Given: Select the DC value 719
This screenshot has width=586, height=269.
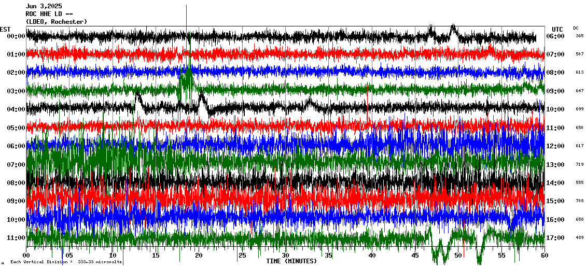Looking at the screenshot, I should click(x=579, y=164).
